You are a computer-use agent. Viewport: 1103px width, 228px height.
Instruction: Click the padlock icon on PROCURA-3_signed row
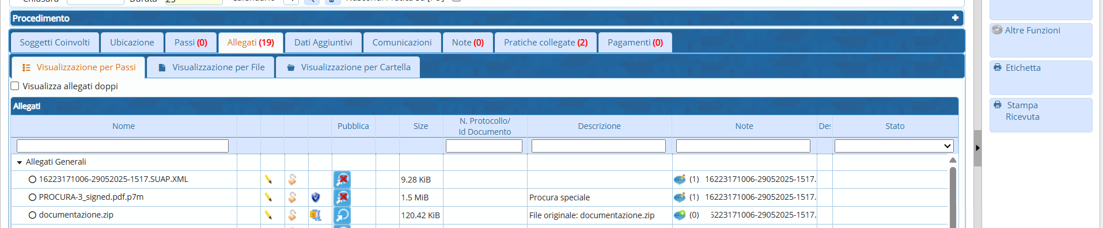point(293,197)
